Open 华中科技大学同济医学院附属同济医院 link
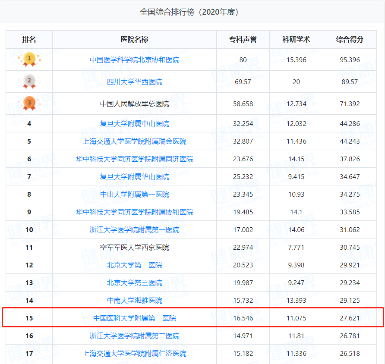The width and height of the screenshot is (385, 364). tap(134, 159)
